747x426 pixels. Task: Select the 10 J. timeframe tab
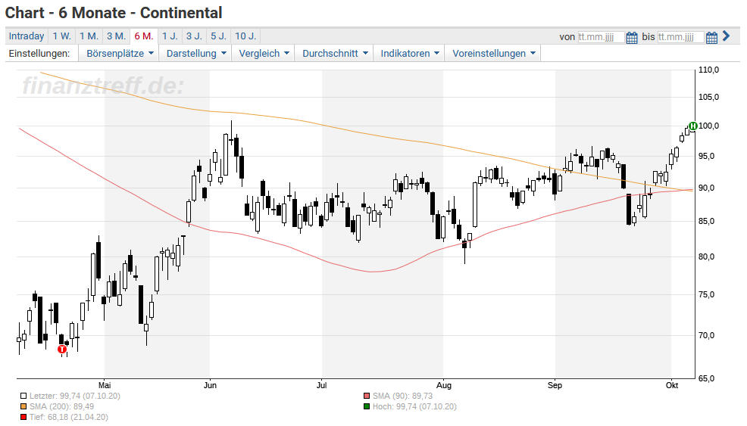[245, 36]
